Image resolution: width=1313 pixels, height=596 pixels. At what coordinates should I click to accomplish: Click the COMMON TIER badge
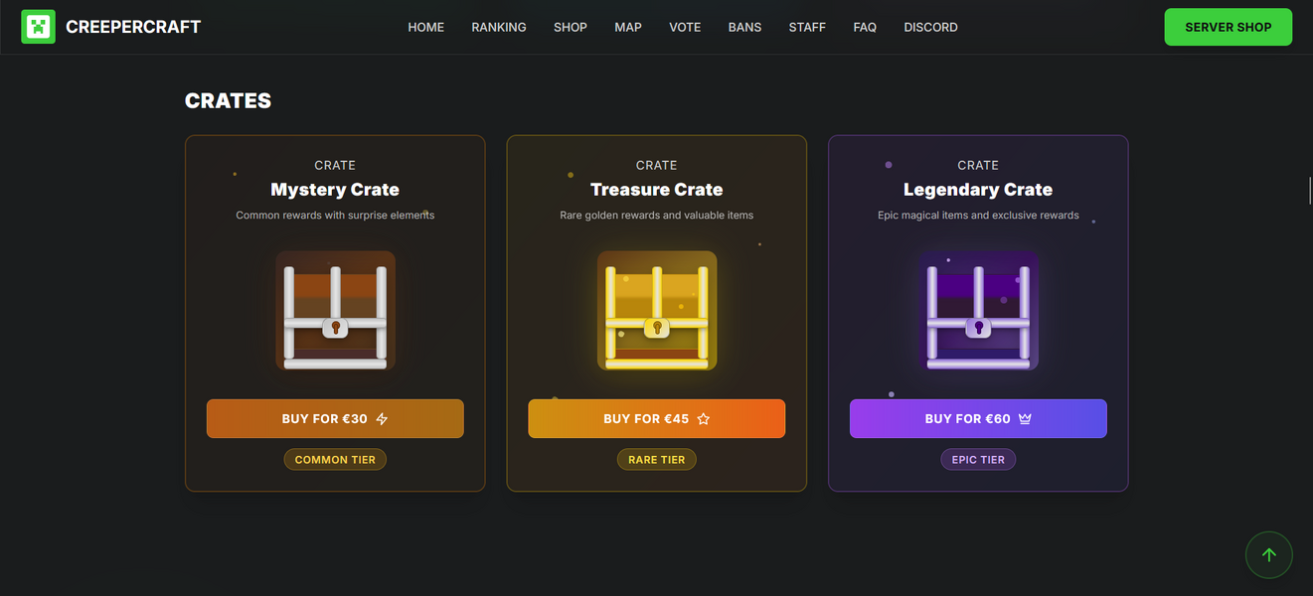335,460
